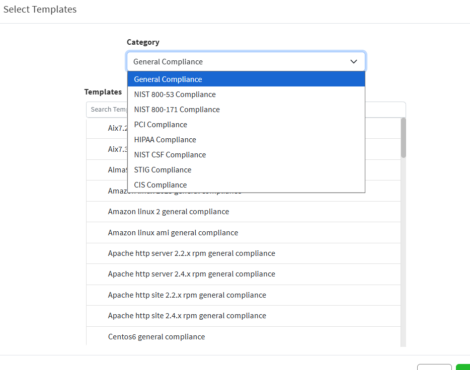Choose Apache http server 2.2.x rpm template
Image resolution: width=470 pixels, height=370 pixels.
pos(191,253)
